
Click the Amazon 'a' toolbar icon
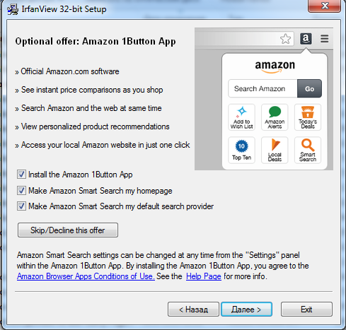[x=306, y=39]
